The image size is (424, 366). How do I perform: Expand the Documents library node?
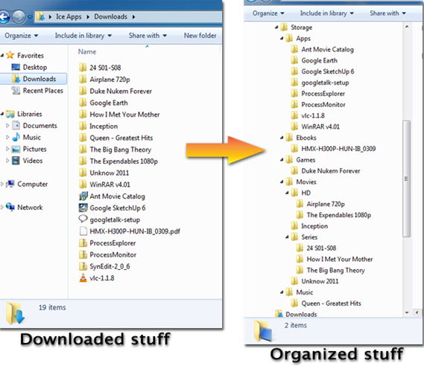click(x=7, y=126)
